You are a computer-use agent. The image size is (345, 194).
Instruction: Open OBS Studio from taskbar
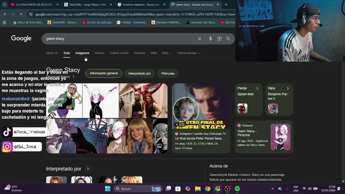click(x=227, y=189)
